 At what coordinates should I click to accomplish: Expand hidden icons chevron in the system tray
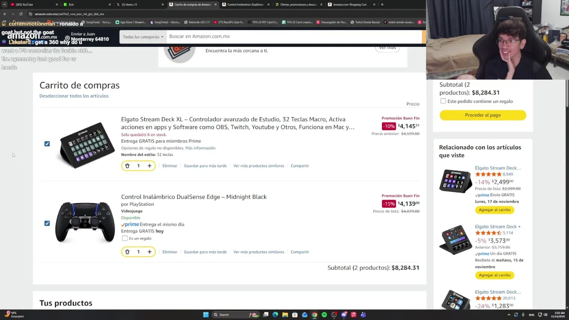(509, 315)
